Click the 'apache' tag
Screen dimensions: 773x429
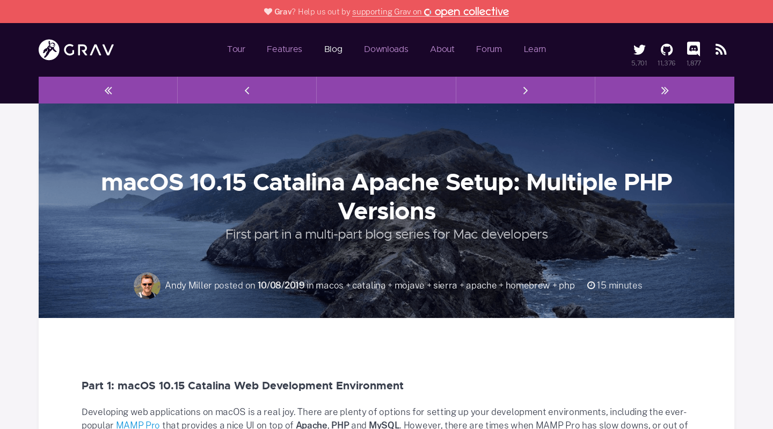482,285
